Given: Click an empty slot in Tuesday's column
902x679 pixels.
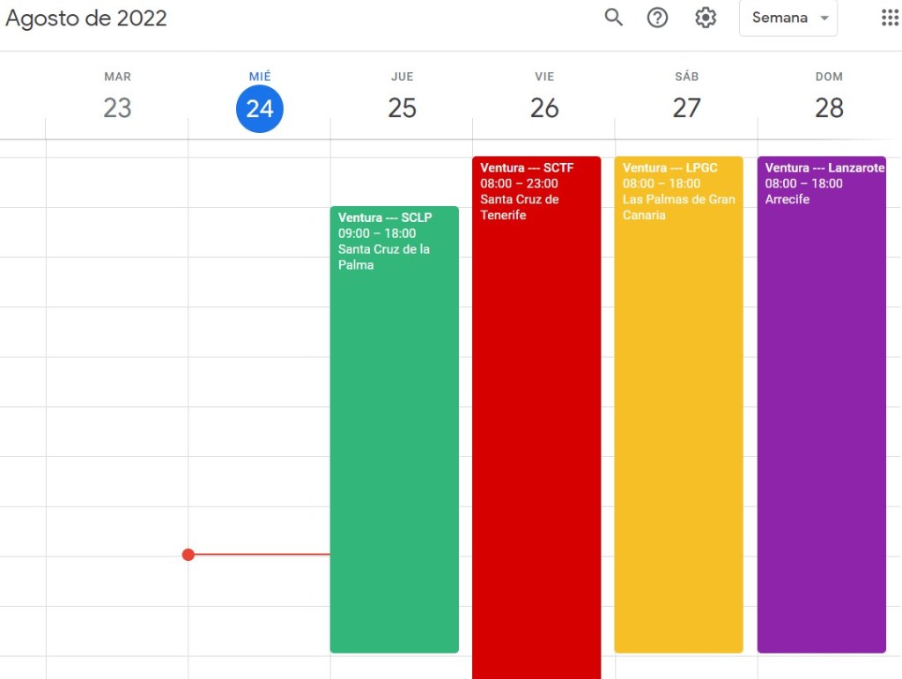Looking at the screenshot, I should pyautogui.click(x=117, y=352).
